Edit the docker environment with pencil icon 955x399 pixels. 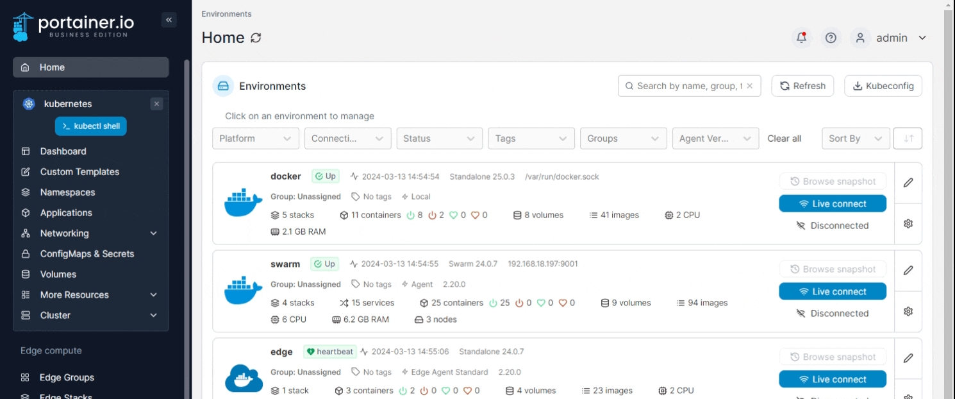pyautogui.click(x=908, y=183)
